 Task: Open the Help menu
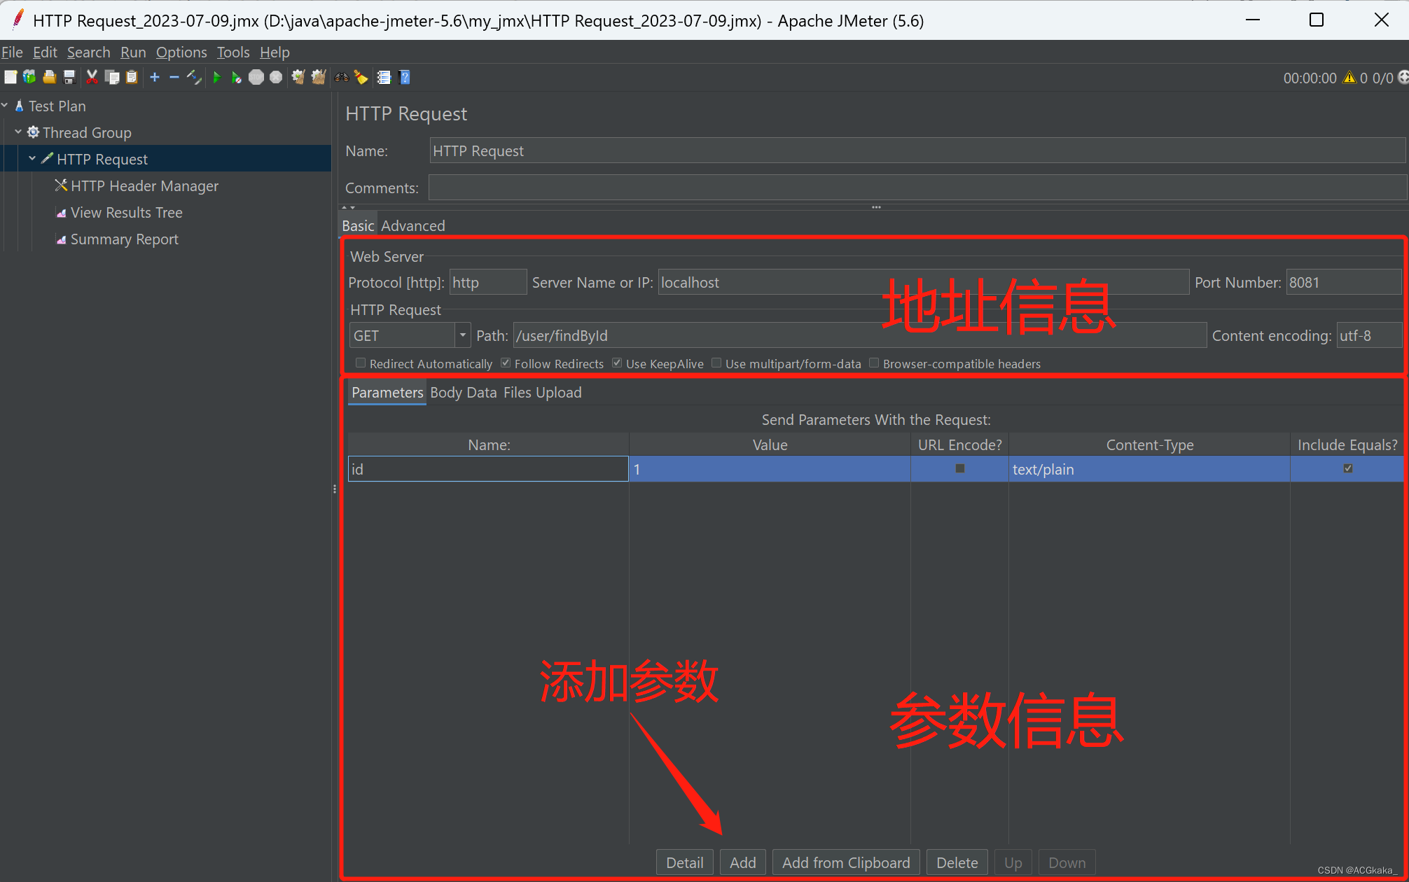click(x=275, y=52)
